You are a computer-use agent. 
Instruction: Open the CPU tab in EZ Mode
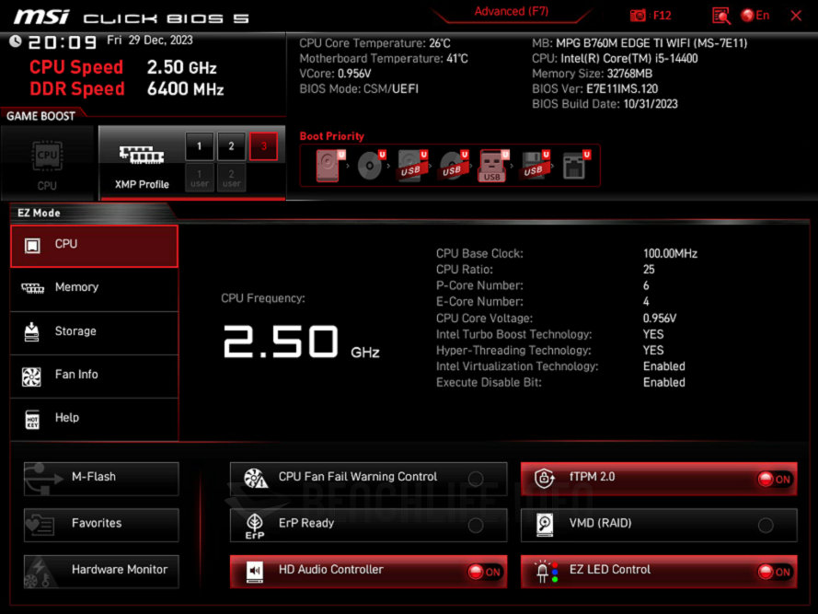[95, 246]
